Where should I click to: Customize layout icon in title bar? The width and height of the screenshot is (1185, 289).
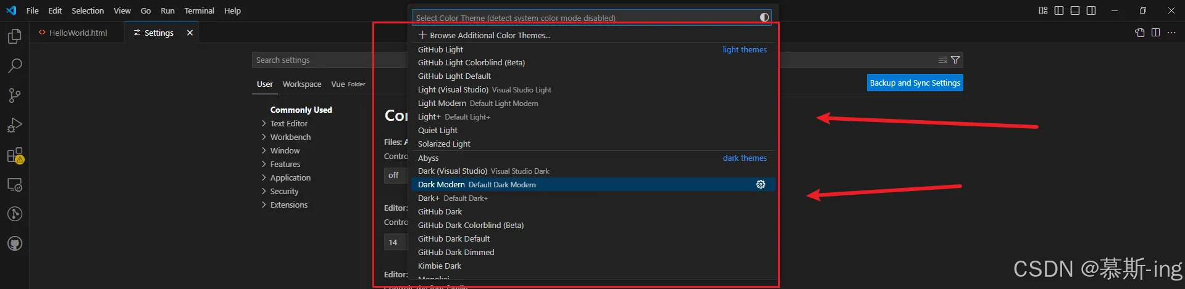tap(1043, 10)
